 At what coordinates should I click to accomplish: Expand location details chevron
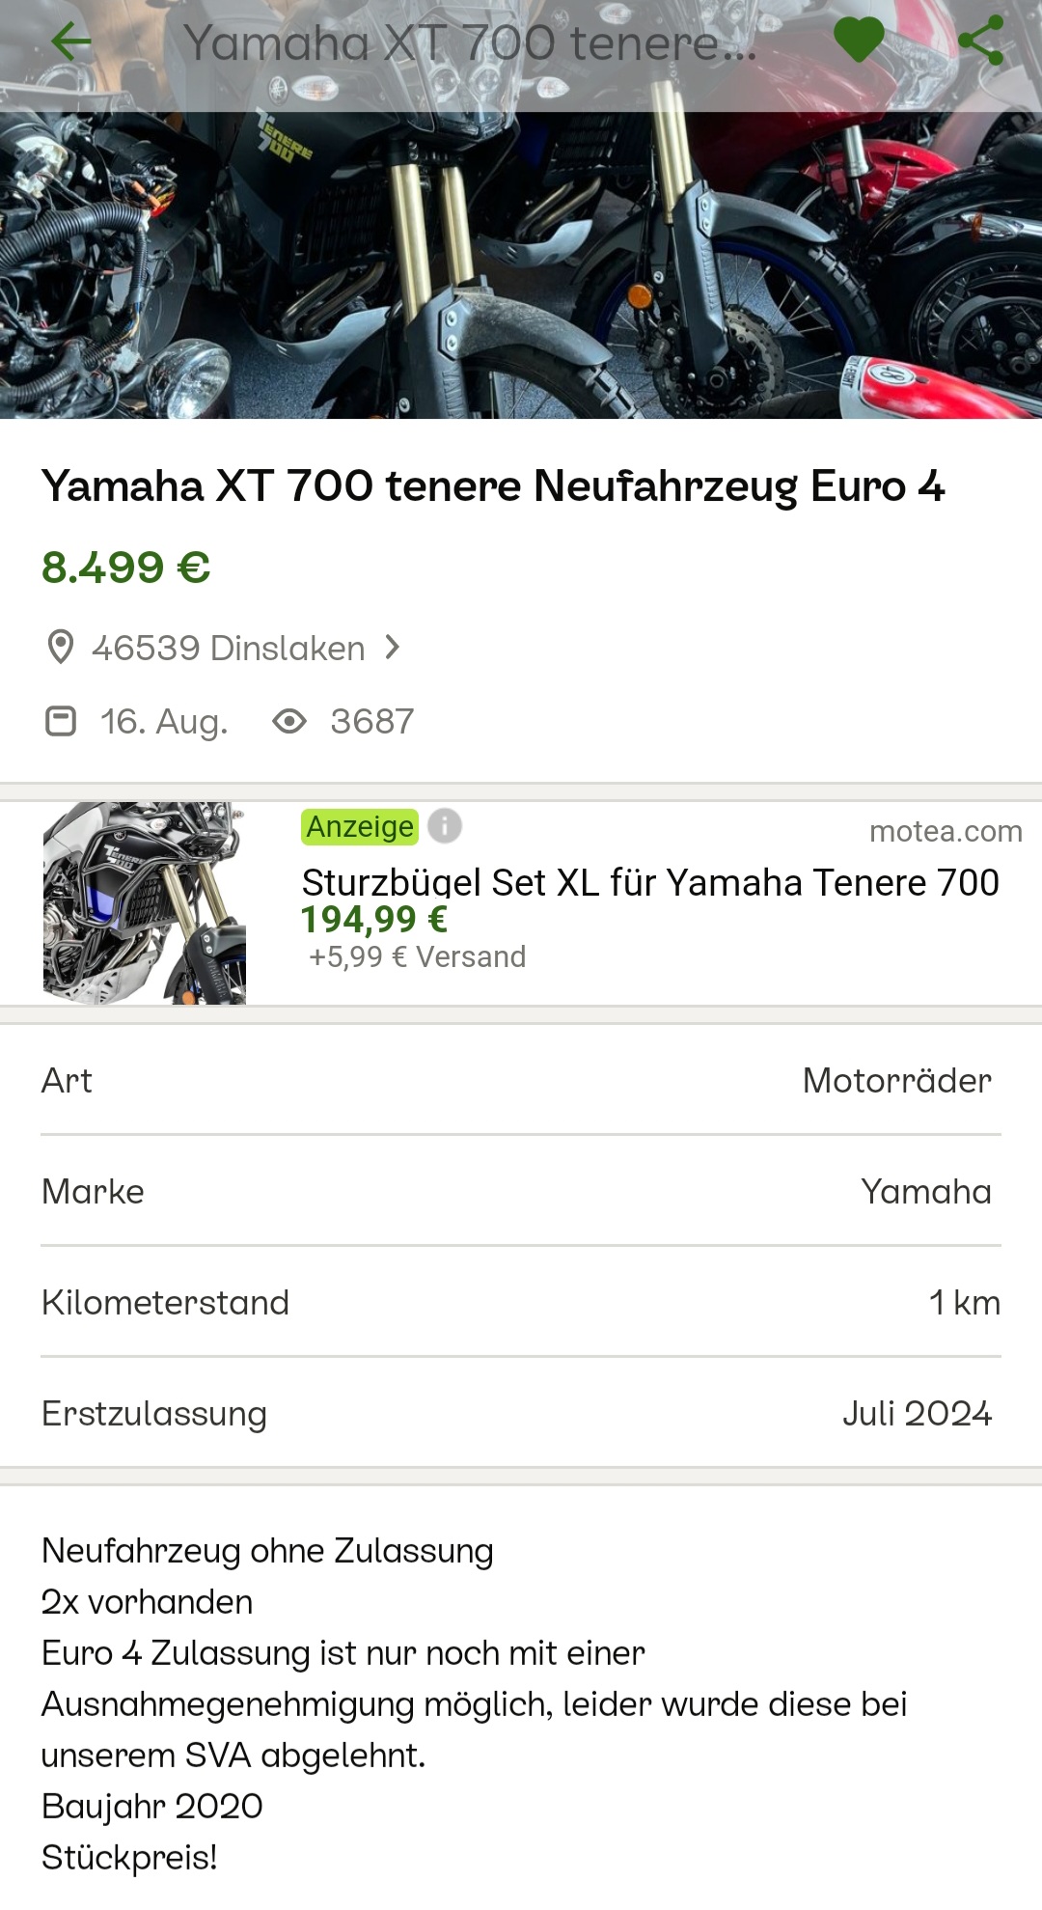pyautogui.click(x=392, y=648)
